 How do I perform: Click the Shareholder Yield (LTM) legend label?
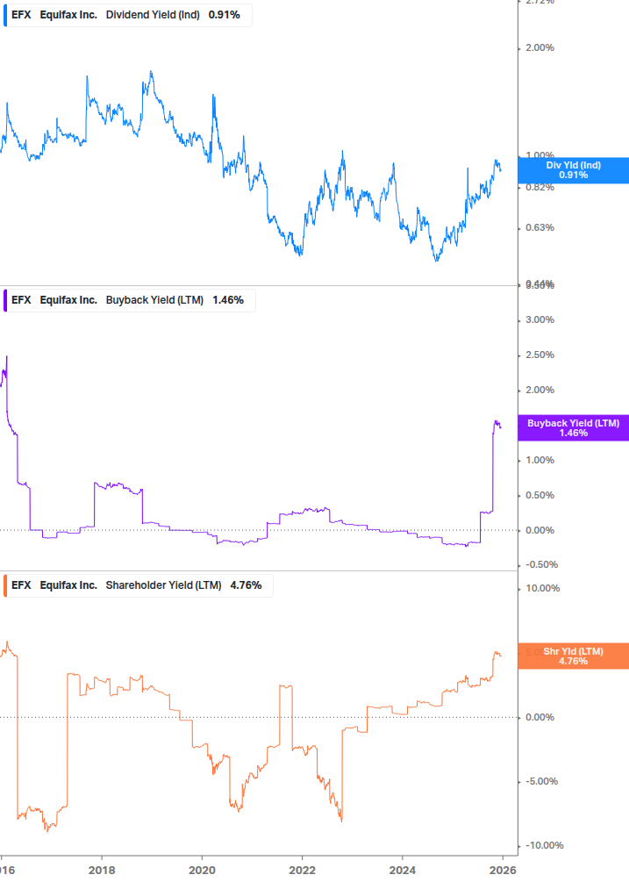click(163, 585)
